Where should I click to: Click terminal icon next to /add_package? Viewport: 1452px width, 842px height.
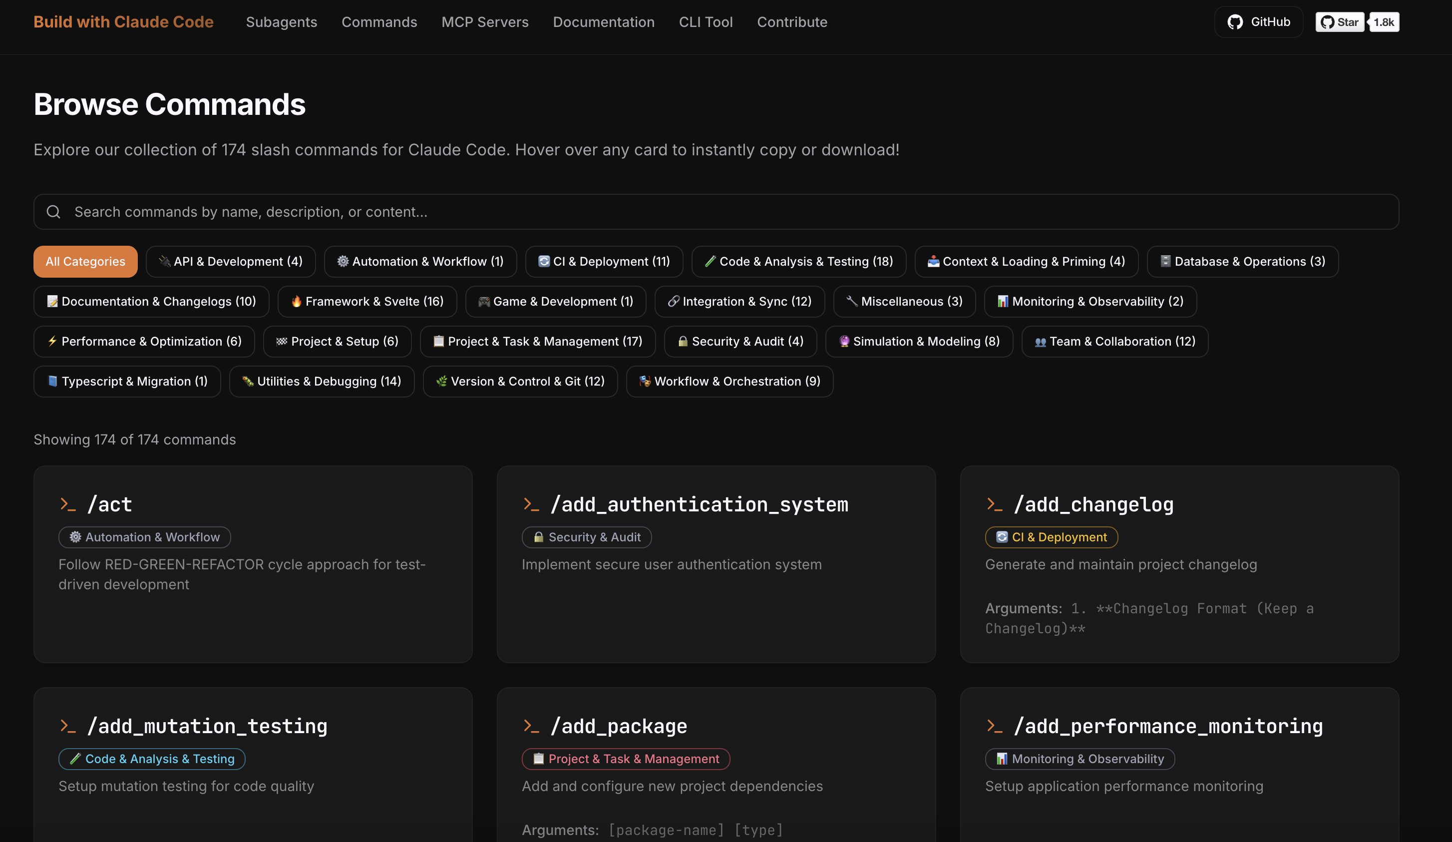tap(531, 726)
